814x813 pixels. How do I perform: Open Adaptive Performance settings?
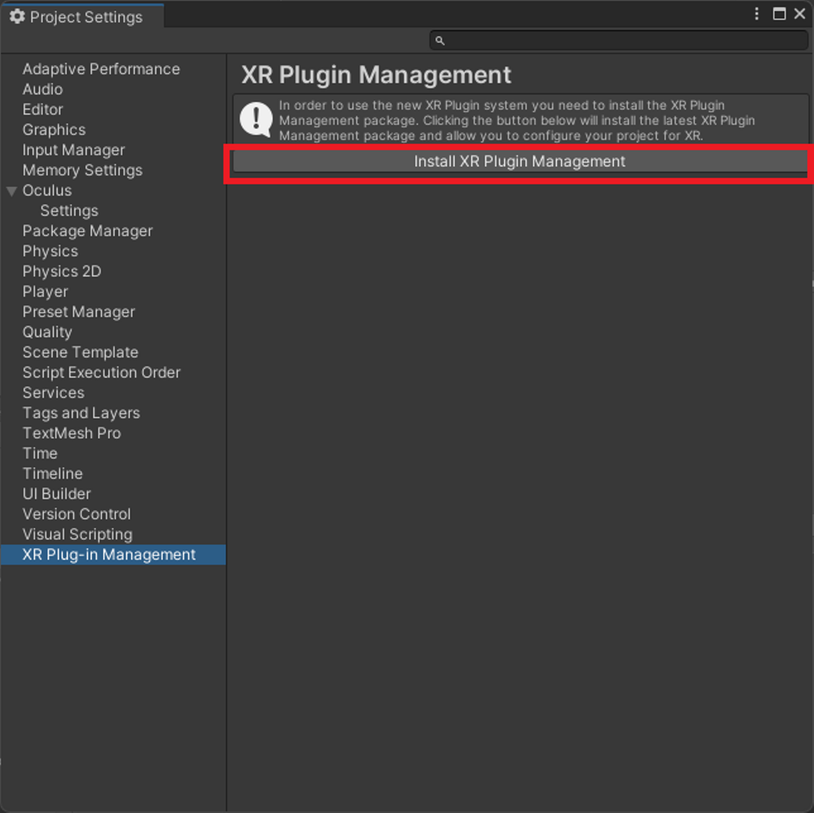[x=101, y=69]
